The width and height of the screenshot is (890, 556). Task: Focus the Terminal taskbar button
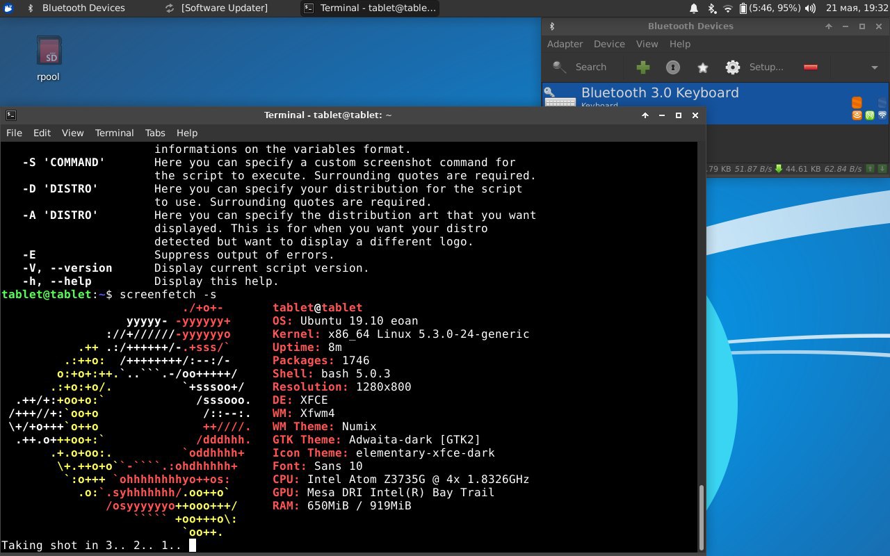(370, 8)
